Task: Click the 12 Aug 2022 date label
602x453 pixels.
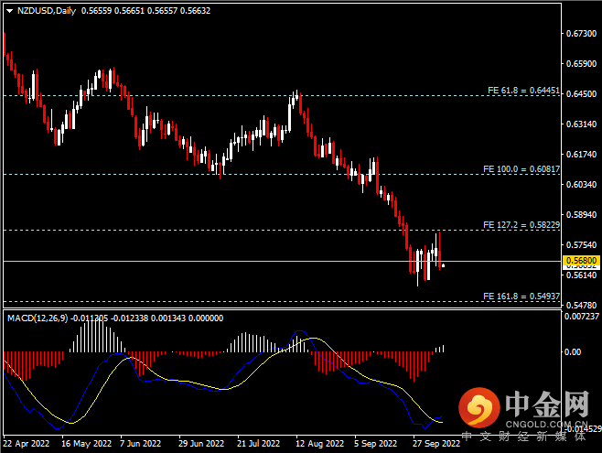Action: [x=320, y=444]
